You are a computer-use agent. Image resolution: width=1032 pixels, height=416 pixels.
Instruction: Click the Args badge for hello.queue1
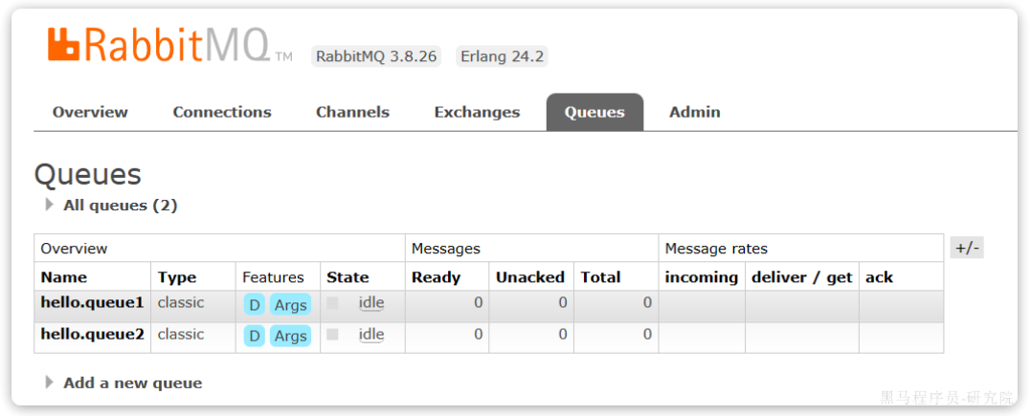290,304
